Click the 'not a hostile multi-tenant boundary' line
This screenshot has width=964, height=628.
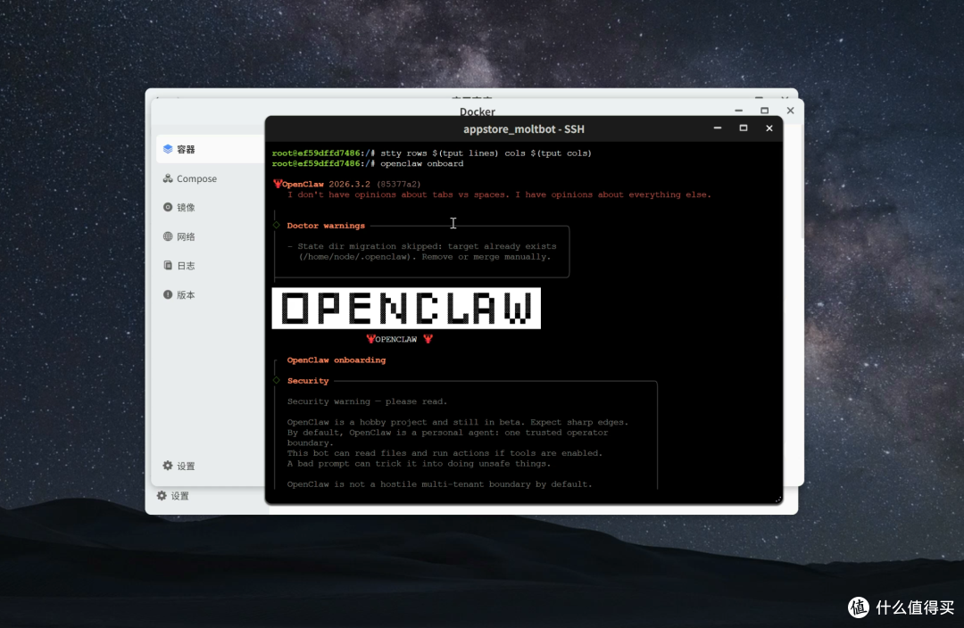pyautogui.click(x=439, y=484)
